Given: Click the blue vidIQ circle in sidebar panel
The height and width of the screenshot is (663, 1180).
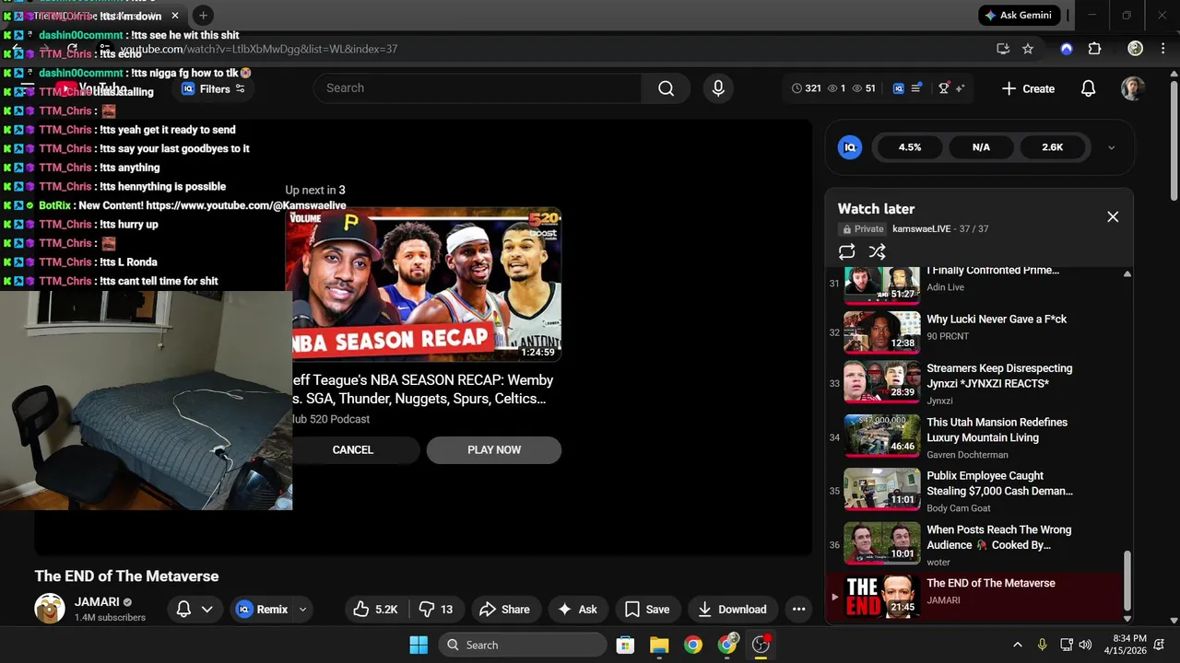Looking at the screenshot, I should 850,147.
